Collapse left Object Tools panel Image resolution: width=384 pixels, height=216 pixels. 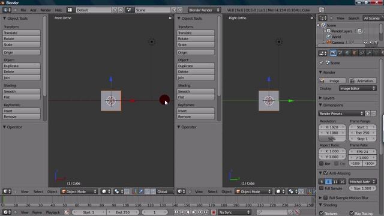4,19
